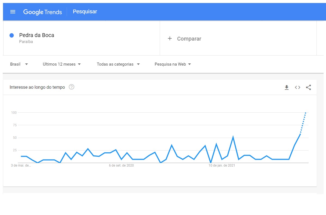Click the Paraíba subtitle under search term
Viewport: 326px width, 215px height.
click(x=26, y=42)
